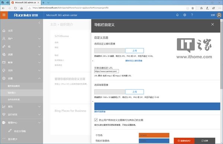Click the 删除自定义徽标图像 link

click(x=134, y=60)
